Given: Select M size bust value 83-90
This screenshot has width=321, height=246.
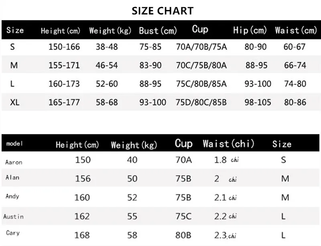Looking at the screenshot, I should [x=150, y=65].
